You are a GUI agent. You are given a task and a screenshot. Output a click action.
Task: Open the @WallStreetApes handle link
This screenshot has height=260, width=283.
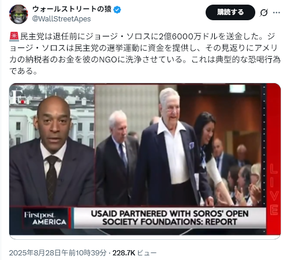point(61,19)
